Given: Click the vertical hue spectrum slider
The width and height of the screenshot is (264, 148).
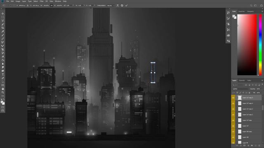Looking at the screenshot, I should pos(260,45).
